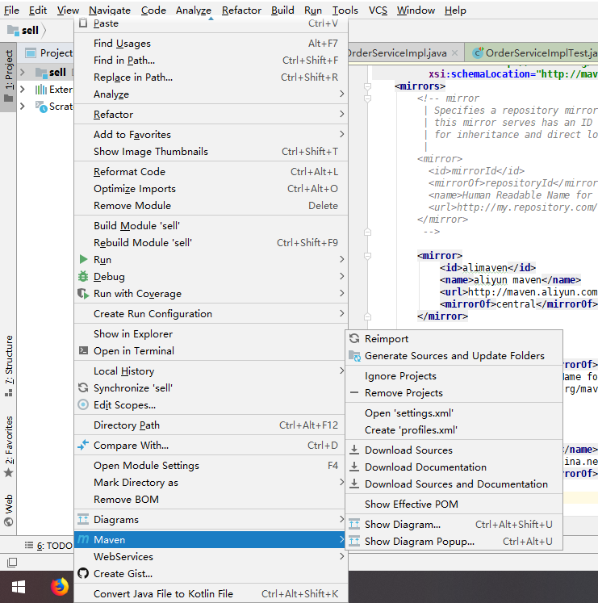Click the Download Sources arrow icon
The height and width of the screenshot is (603, 598).
[x=353, y=450]
